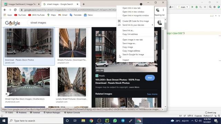Click the Google logo
This screenshot has width=221, height=124.
point(12,23)
